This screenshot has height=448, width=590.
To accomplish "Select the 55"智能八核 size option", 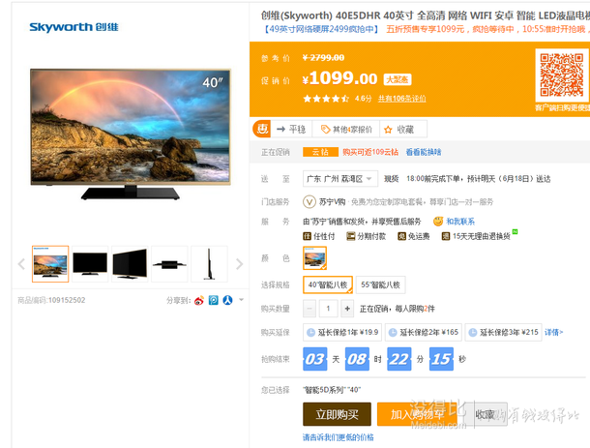I will [x=380, y=285].
